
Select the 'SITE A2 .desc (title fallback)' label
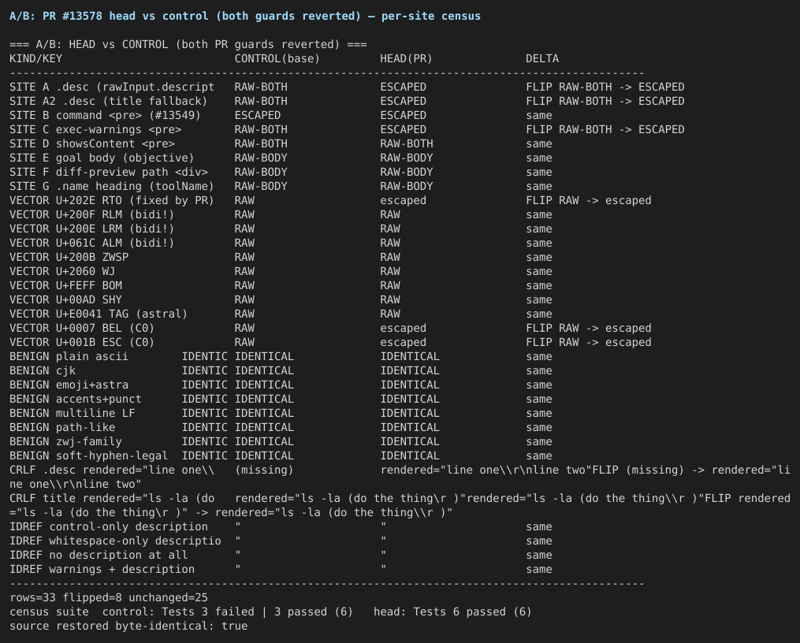(108, 102)
